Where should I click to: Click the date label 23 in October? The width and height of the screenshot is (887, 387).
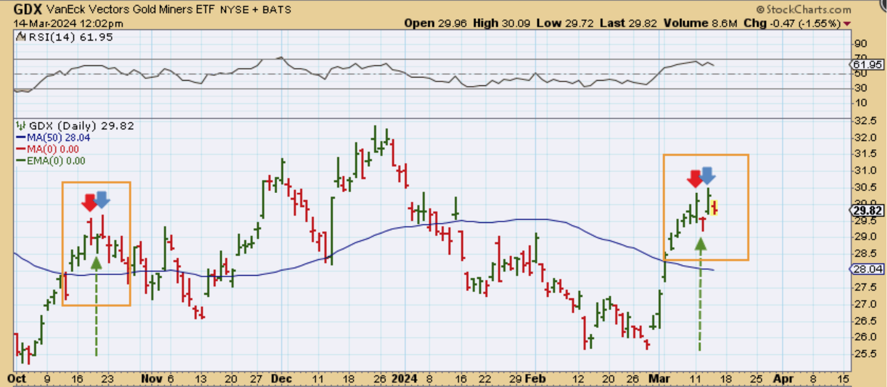coord(108,379)
